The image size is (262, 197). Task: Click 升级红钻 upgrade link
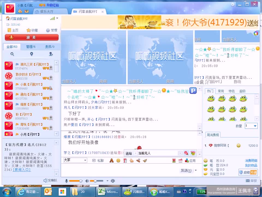(x=53, y=5)
